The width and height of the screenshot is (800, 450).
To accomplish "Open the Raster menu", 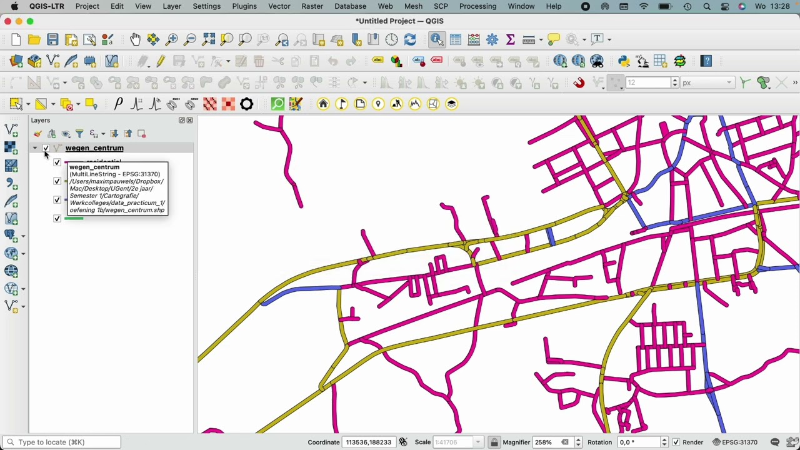I will [x=312, y=6].
